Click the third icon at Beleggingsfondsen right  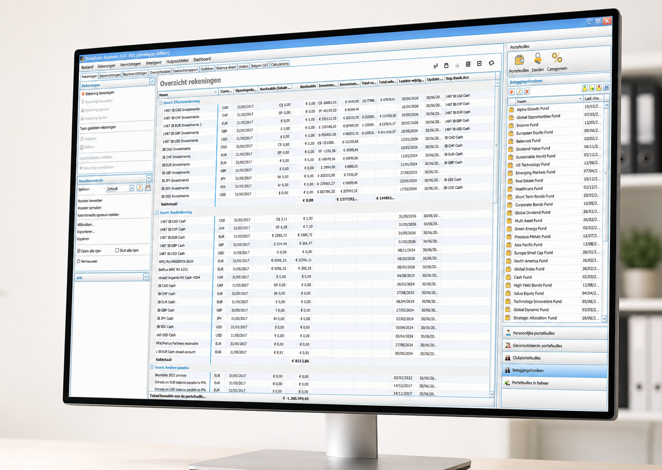599,87
